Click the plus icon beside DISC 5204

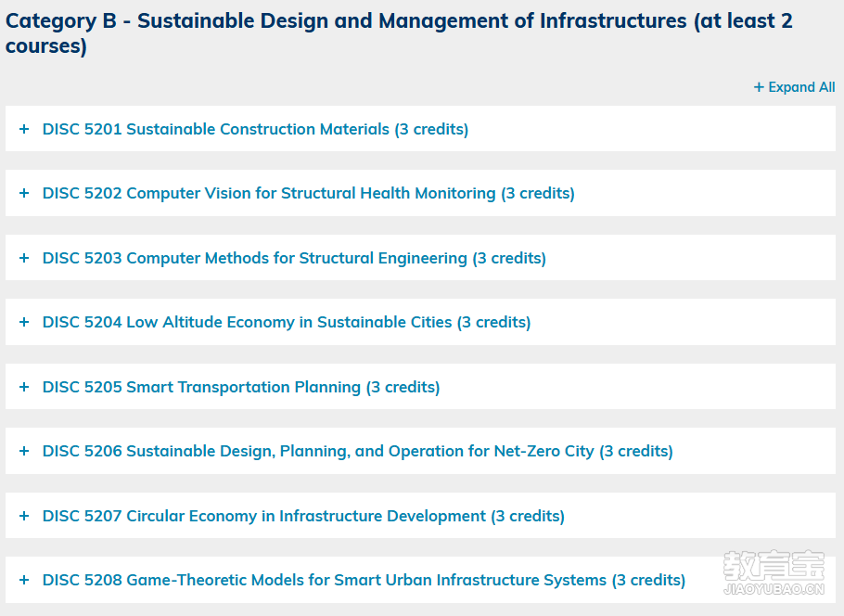tap(24, 322)
